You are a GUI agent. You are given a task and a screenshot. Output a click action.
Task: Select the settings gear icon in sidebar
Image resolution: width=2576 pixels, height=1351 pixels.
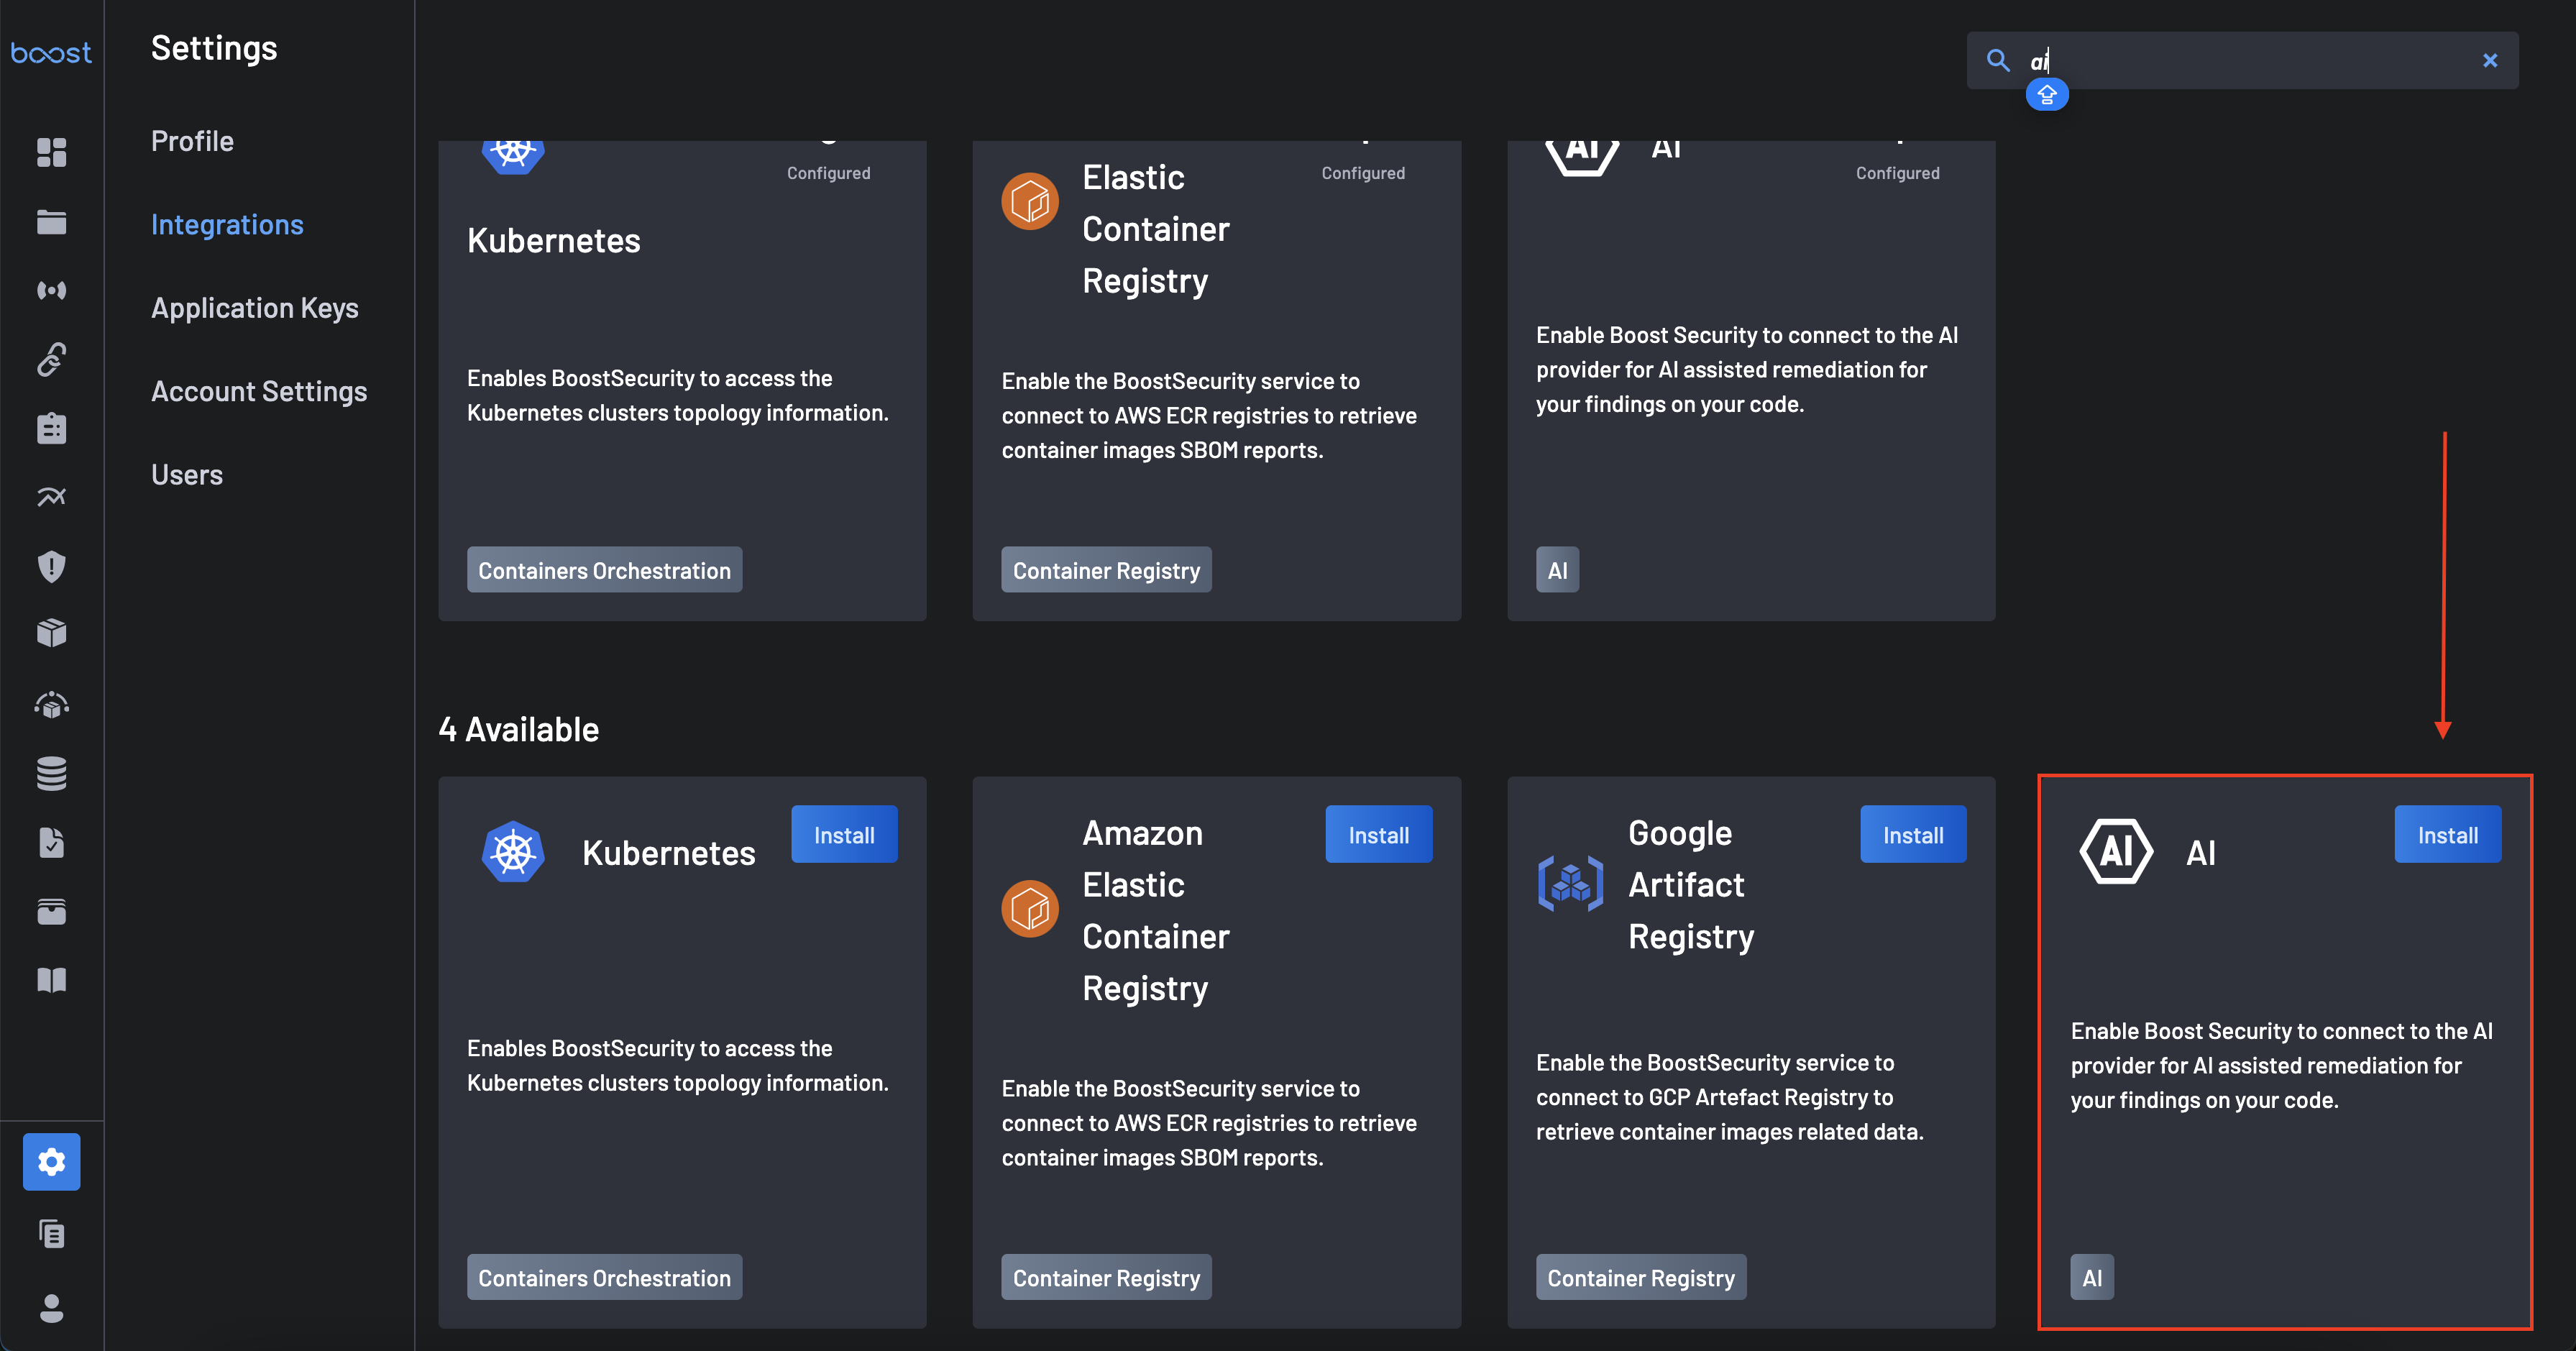pyautogui.click(x=51, y=1161)
